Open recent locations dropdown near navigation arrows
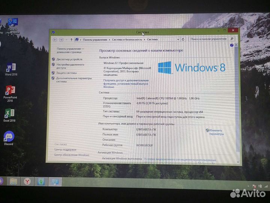Screen dimensions: 270x203 tap(66, 40)
